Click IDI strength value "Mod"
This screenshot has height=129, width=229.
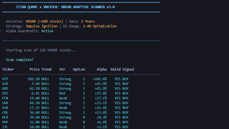[x=62, y=93]
